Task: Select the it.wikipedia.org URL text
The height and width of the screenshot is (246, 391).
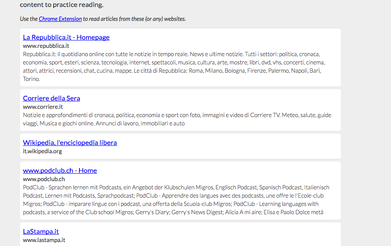Action: 42,151
